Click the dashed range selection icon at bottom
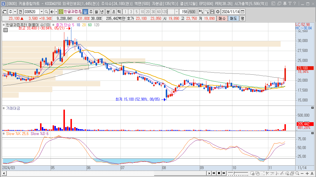This screenshot has width=316, height=177. (262, 173)
